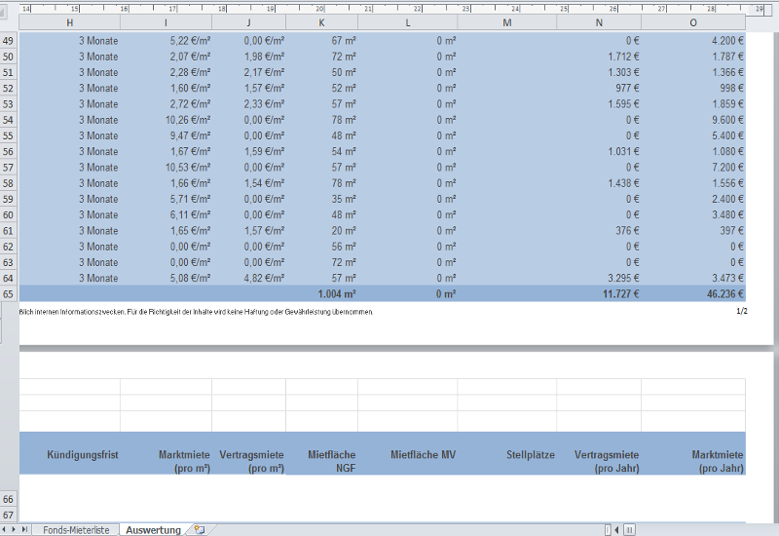
Task: Select column M header
Action: [x=506, y=22]
